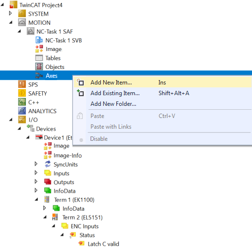Collapse the MOTION tree node
The width and height of the screenshot is (252, 252).
(x=11, y=22)
